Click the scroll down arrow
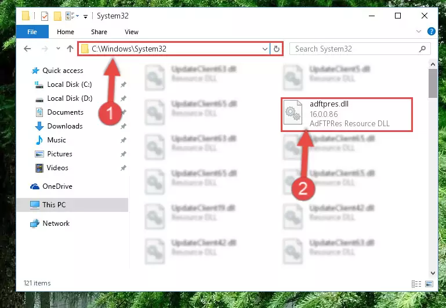This screenshot has width=446, height=308. (433, 273)
